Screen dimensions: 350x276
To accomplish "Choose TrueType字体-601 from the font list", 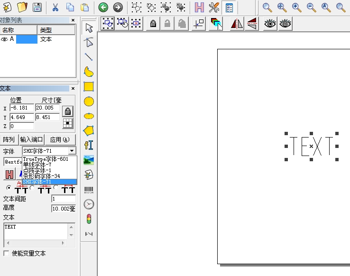I will pyautogui.click(x=49, y=159).
